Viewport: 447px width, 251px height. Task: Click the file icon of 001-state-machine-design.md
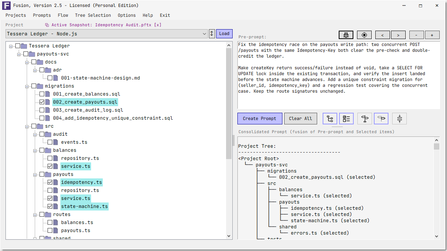pos(56,78)
